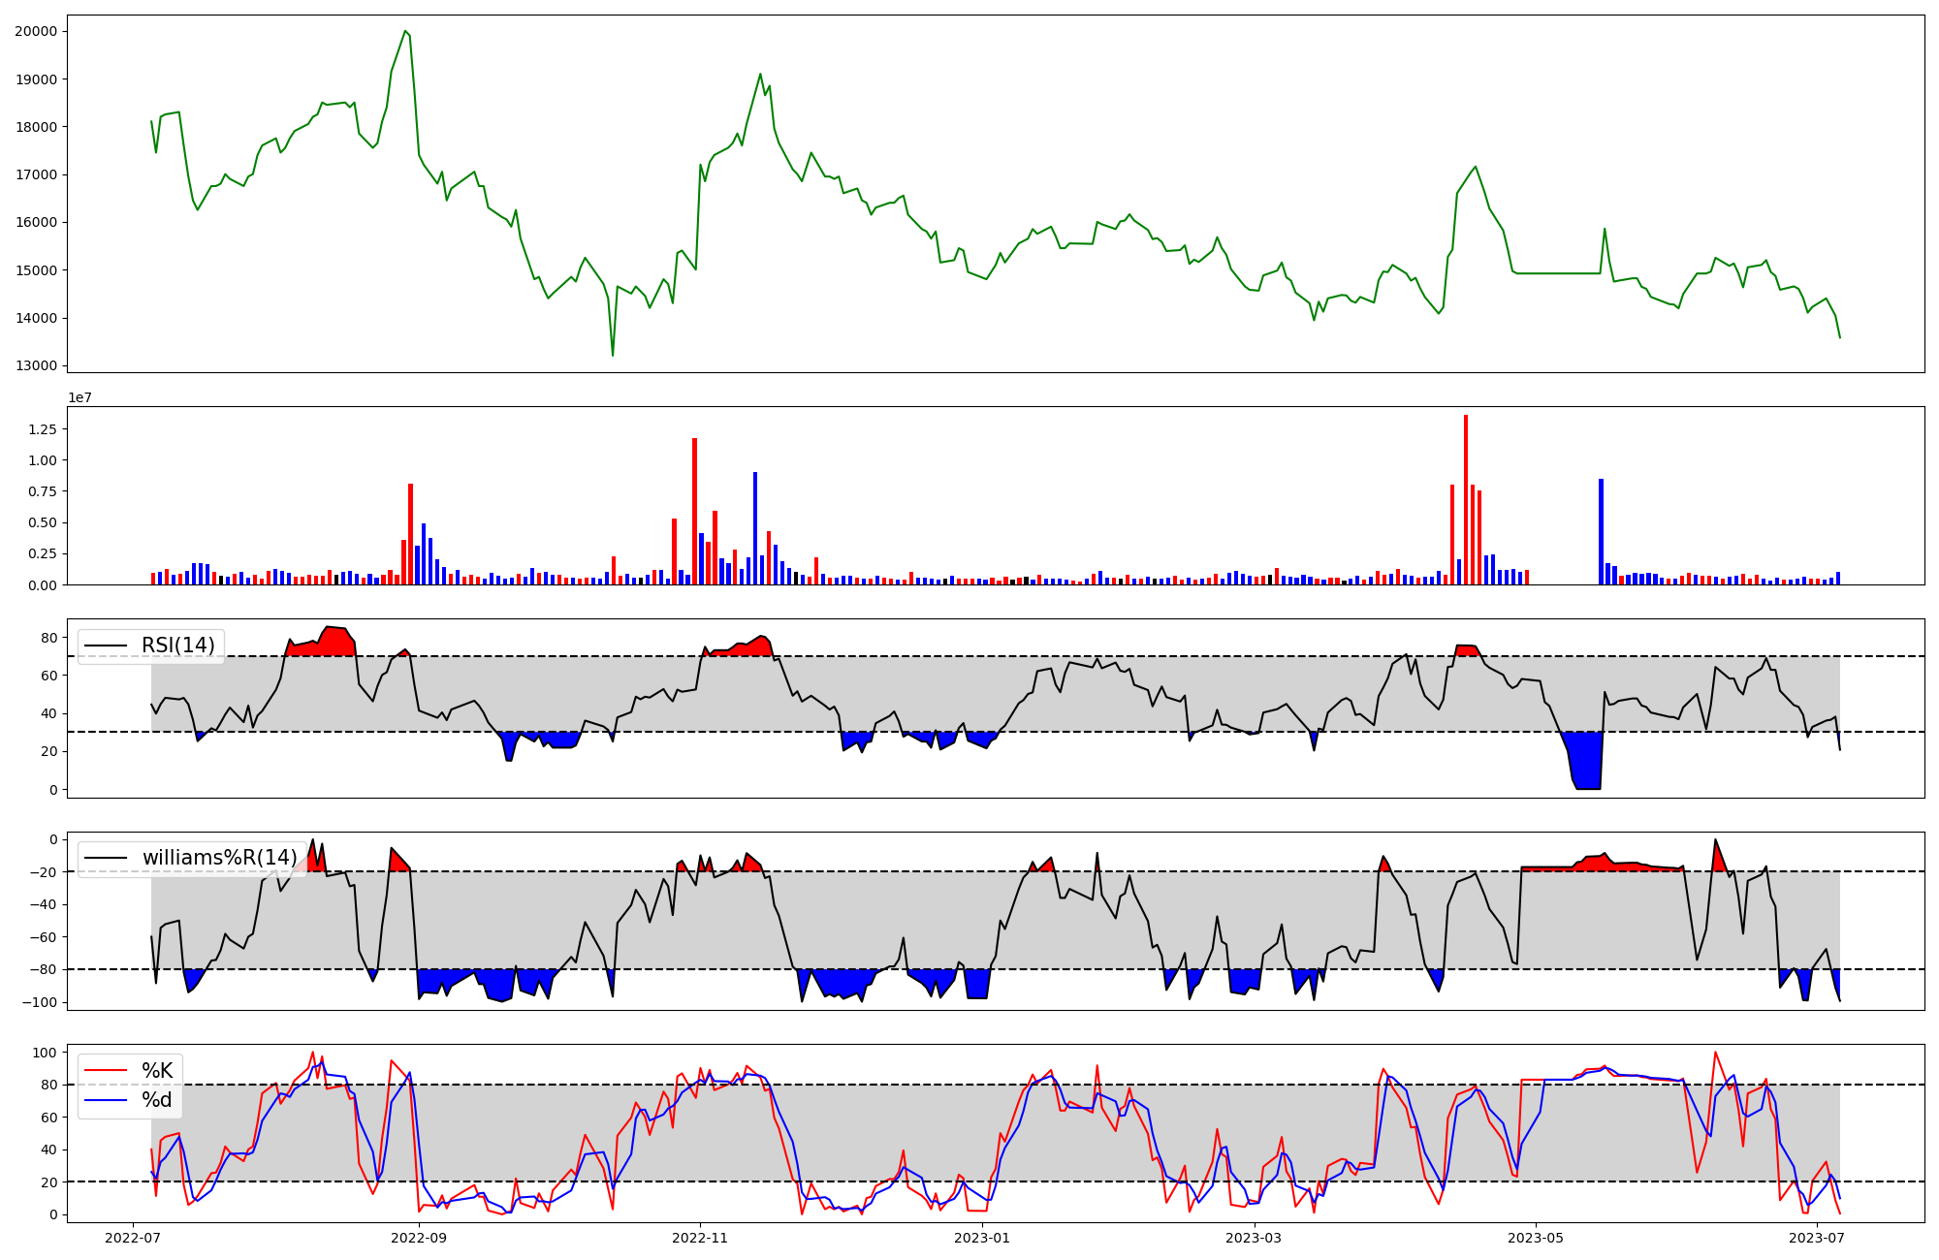Image resolution: width=1939 pixels, height=1260 pixels.
Task: Click the red line sample beside %K
Action: click(x=107, y=1071)
